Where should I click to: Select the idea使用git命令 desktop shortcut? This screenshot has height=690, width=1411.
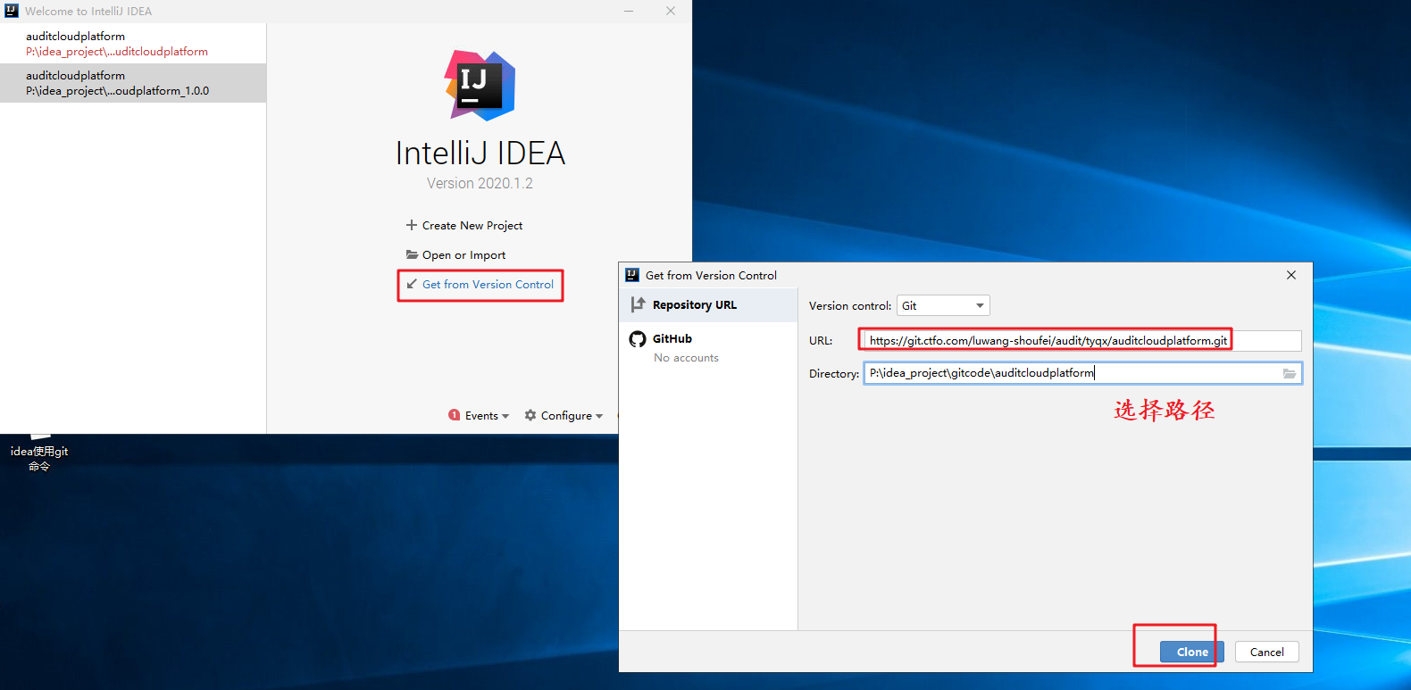tap(39, 453)
